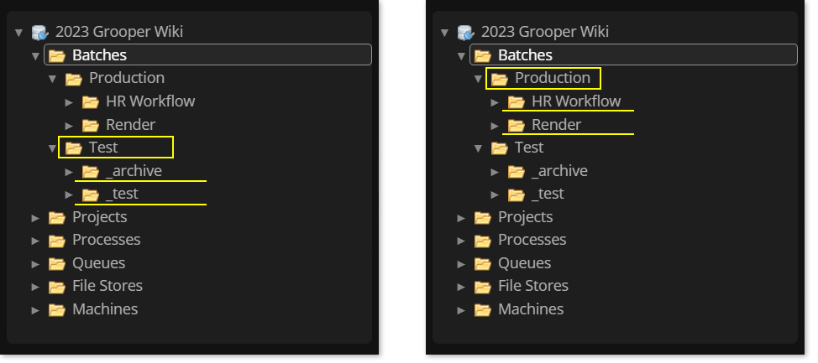Click the Queues folder icon in the left panel
818x363 pixels.
coord(57,263)
